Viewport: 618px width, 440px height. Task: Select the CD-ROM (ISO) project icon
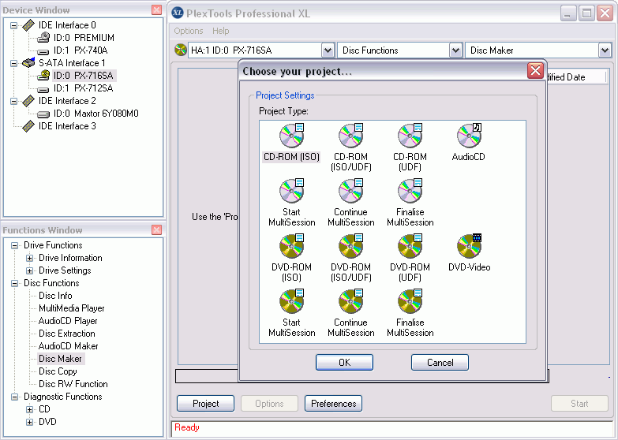[292, 135]
